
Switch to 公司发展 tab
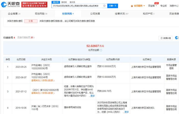95,14
